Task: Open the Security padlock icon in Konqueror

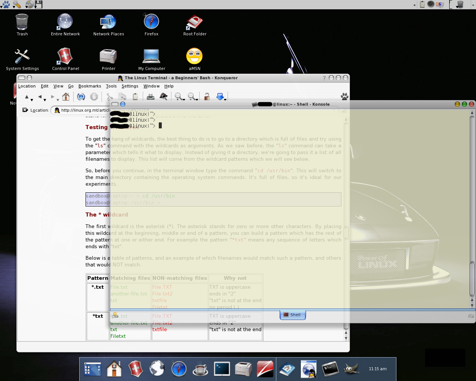Action: click(207, 97)
